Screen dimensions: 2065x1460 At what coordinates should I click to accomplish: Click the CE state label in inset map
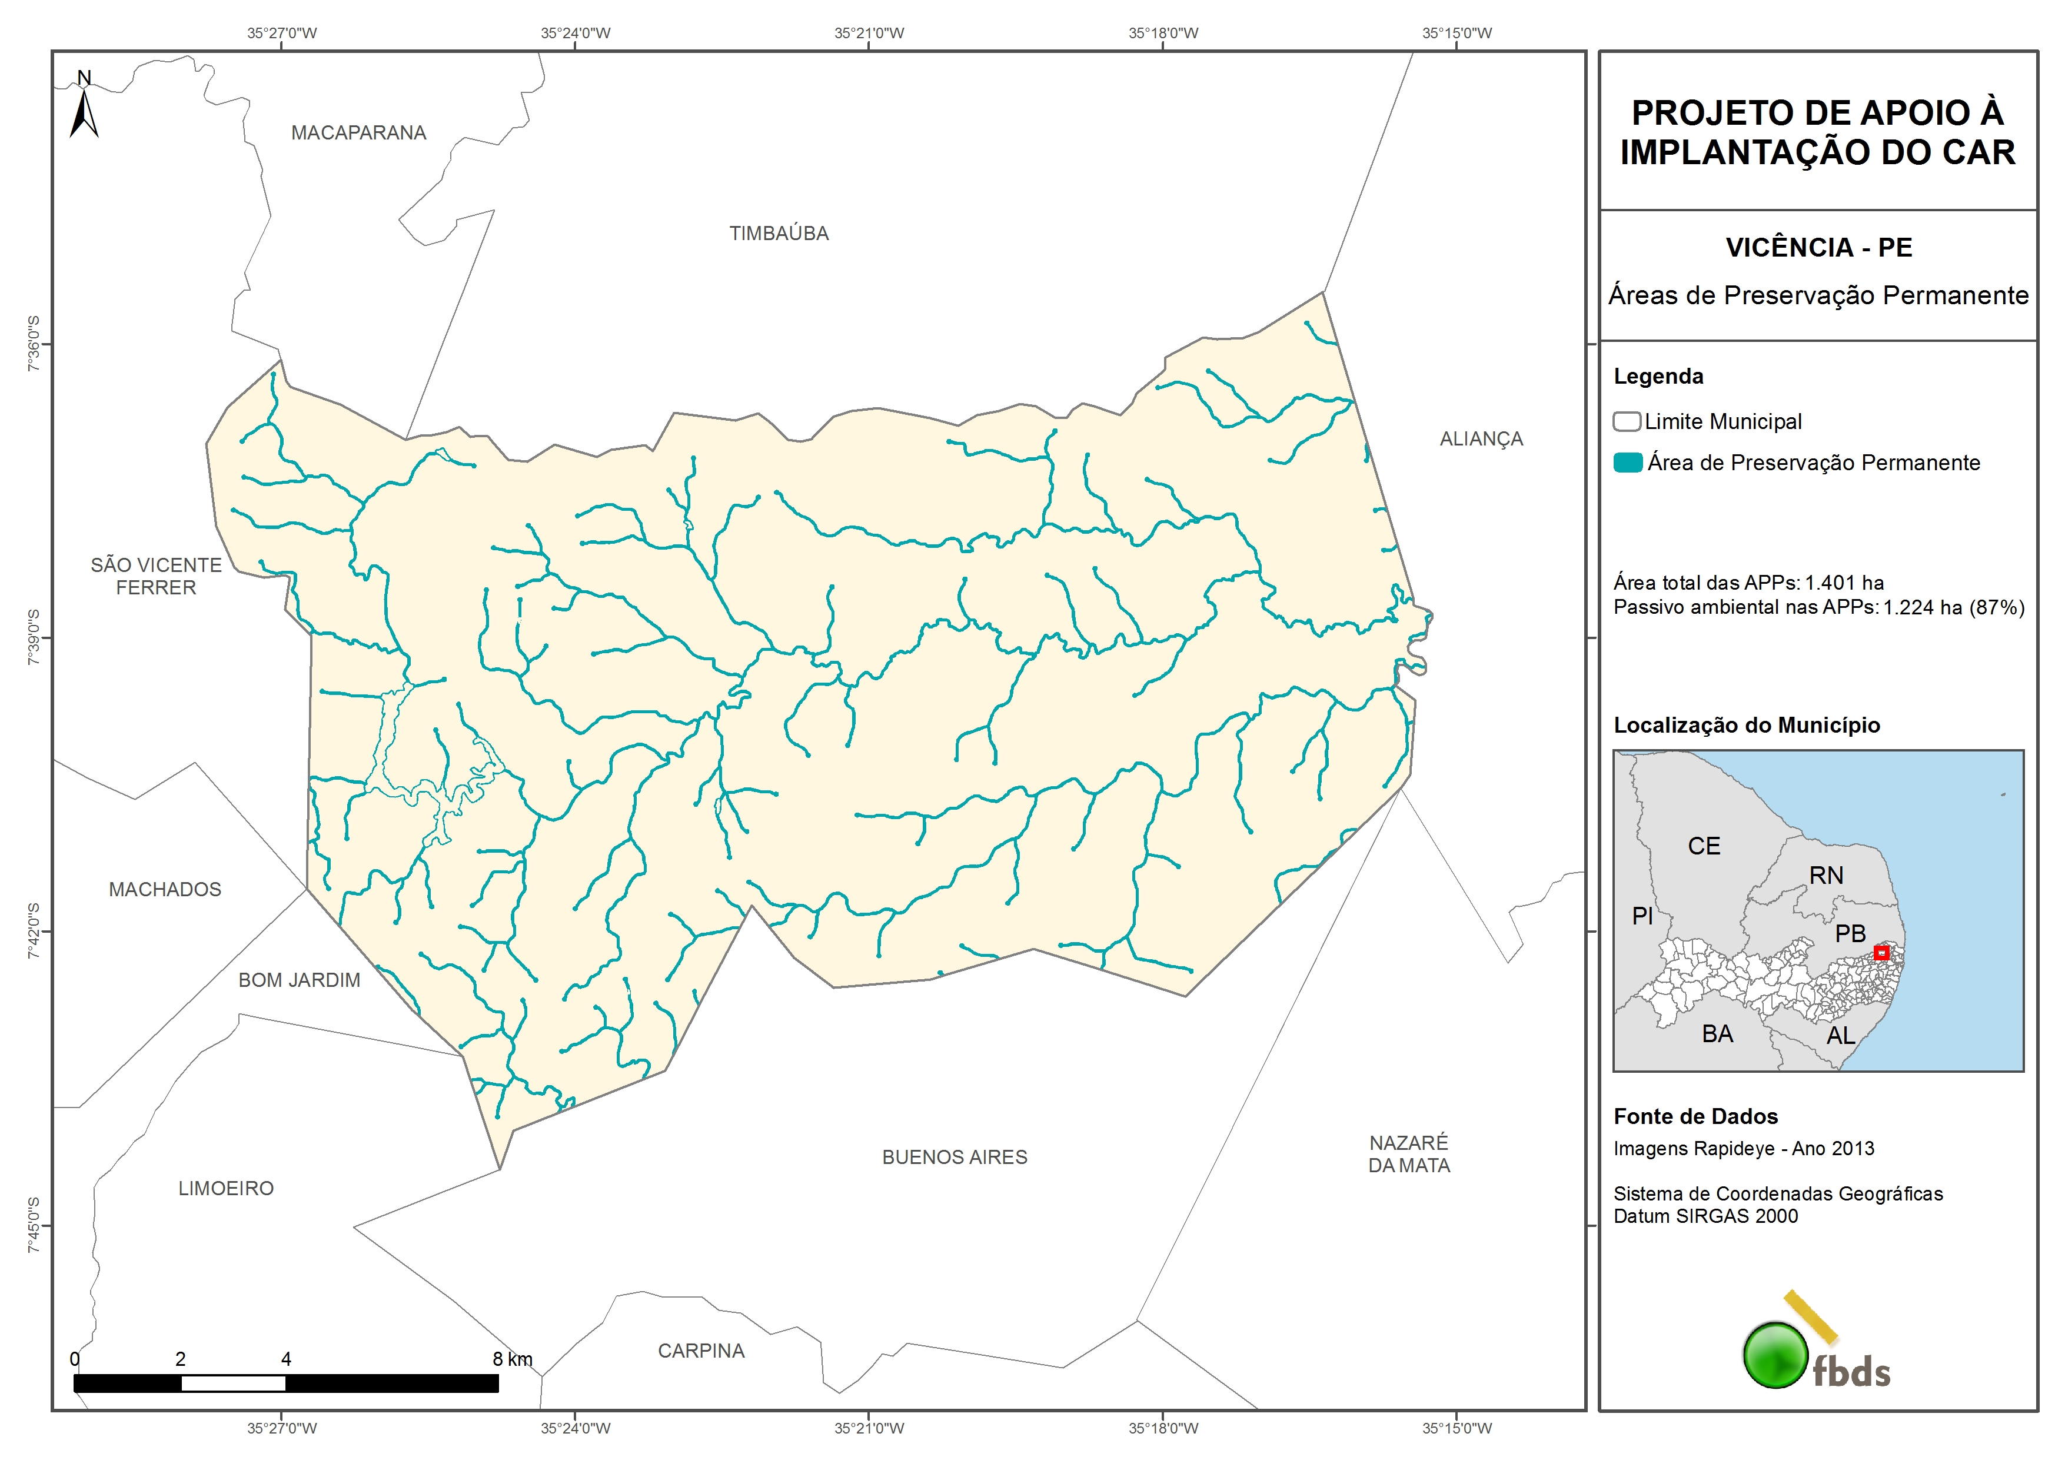coord(1704,846)
